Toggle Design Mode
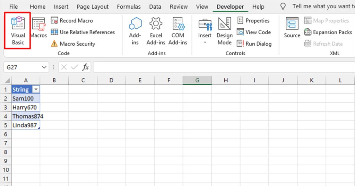 pos(224,31)
